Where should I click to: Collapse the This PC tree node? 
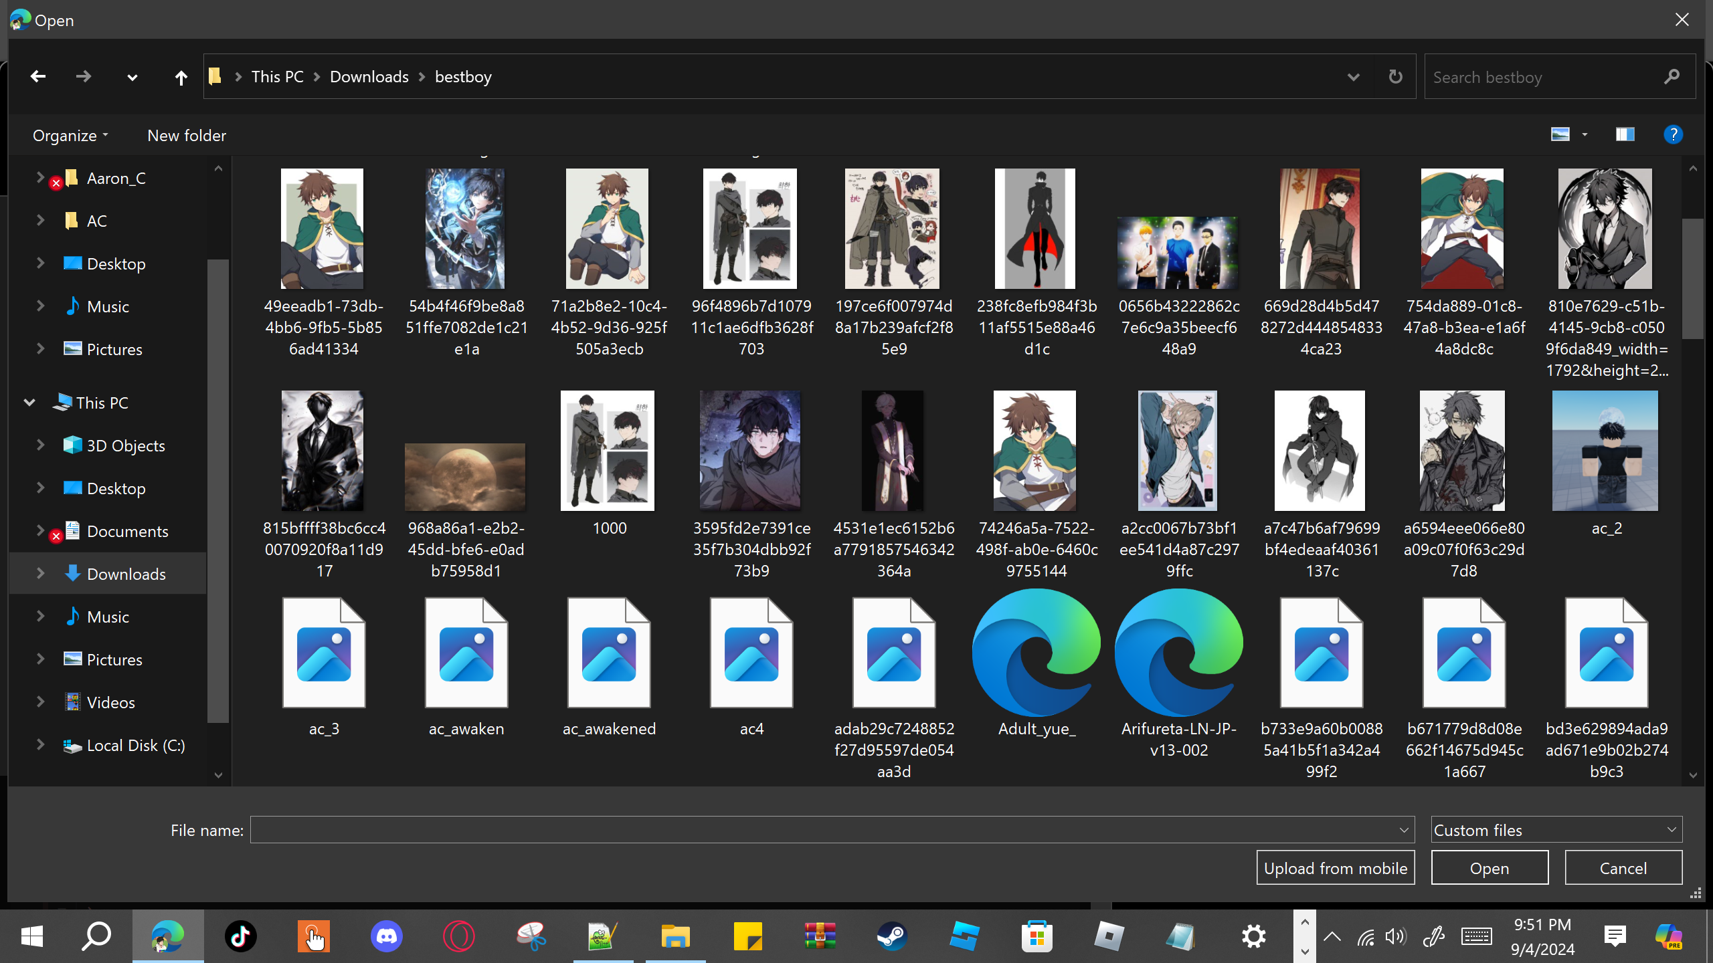pyautogui.click(x=29, y=403)
